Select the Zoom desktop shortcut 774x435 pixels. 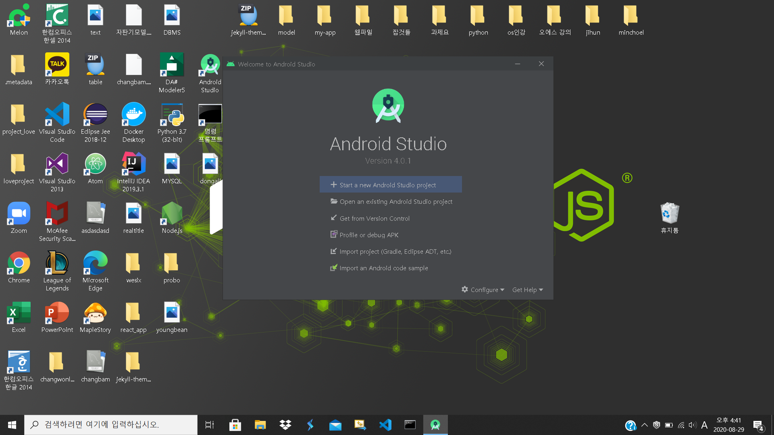(x=19, y=217)
